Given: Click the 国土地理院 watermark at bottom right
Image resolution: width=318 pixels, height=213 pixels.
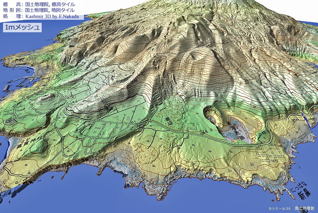Looking at the screenshot, I should (x=304, y=208).
